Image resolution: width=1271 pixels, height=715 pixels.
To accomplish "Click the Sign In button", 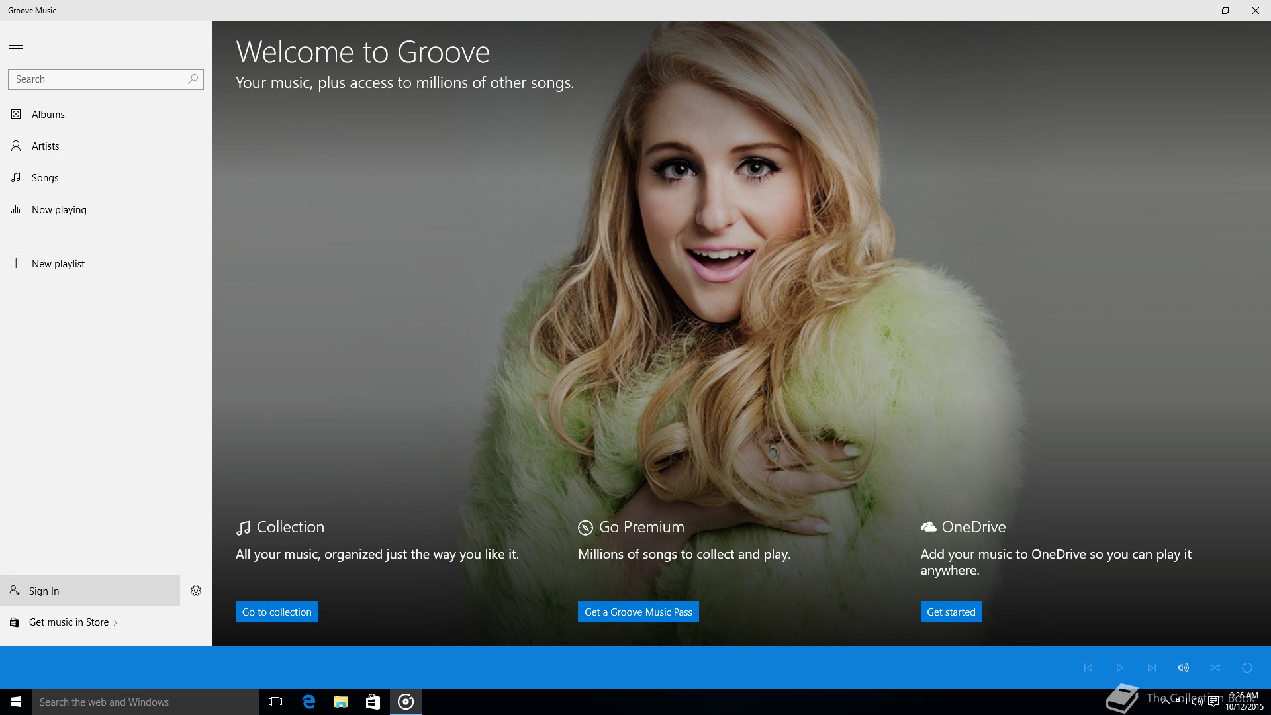I will (x=90, y=591).
